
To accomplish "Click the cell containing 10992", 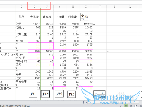I will pyautogui.click(x=86, y=28).
